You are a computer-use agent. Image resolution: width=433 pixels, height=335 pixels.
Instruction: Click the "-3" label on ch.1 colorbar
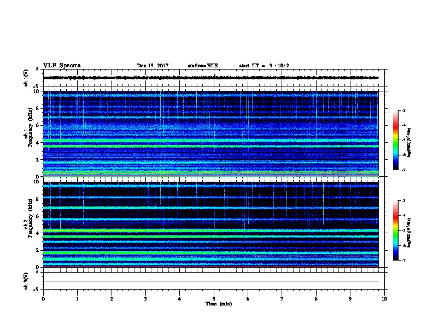click(403, 111)
